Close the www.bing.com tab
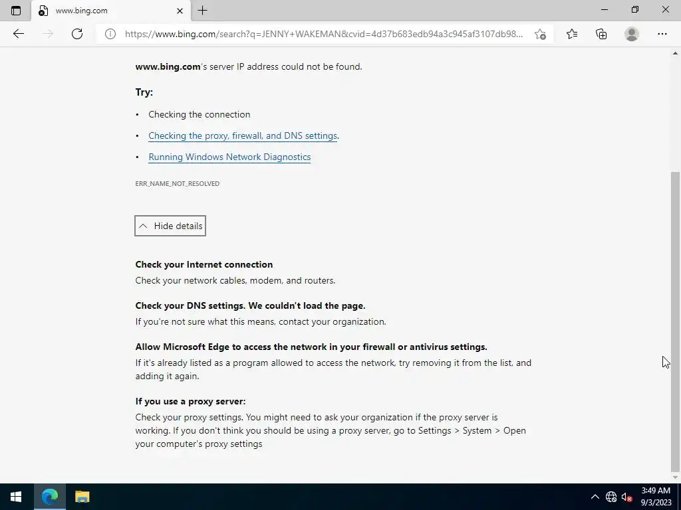 click(180, 11)
